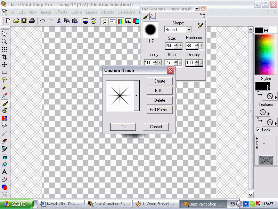Open the Effects menu
This screenshot has height=209, width=278.
click(61, 12)
